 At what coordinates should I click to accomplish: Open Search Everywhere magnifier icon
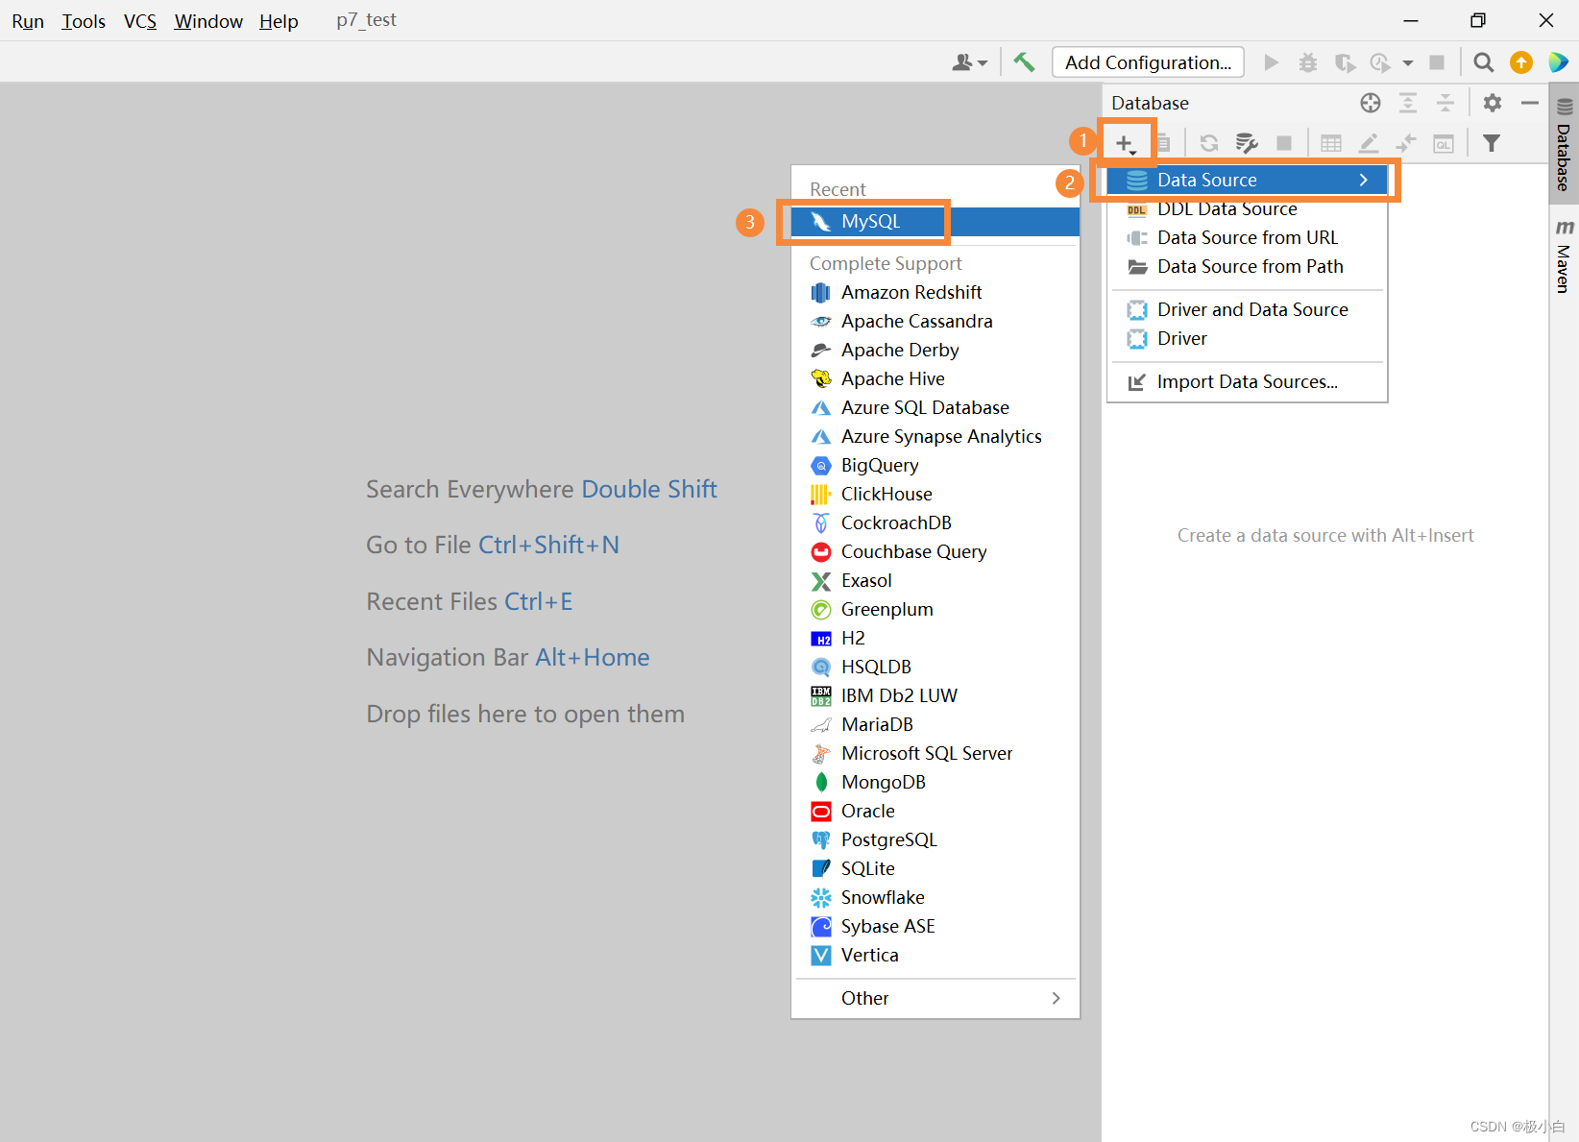point(1484,62)
